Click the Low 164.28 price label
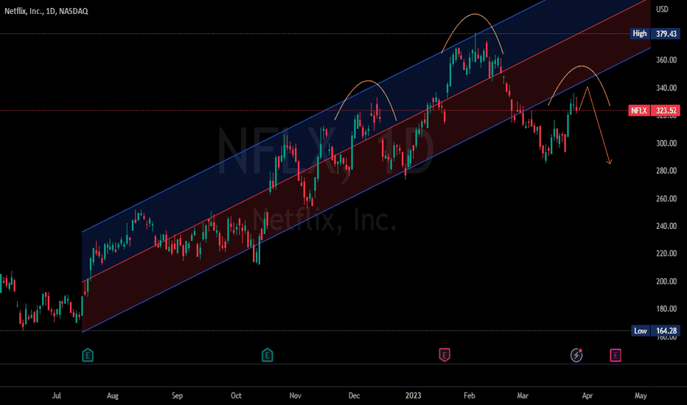 click(x=656, y=331)
